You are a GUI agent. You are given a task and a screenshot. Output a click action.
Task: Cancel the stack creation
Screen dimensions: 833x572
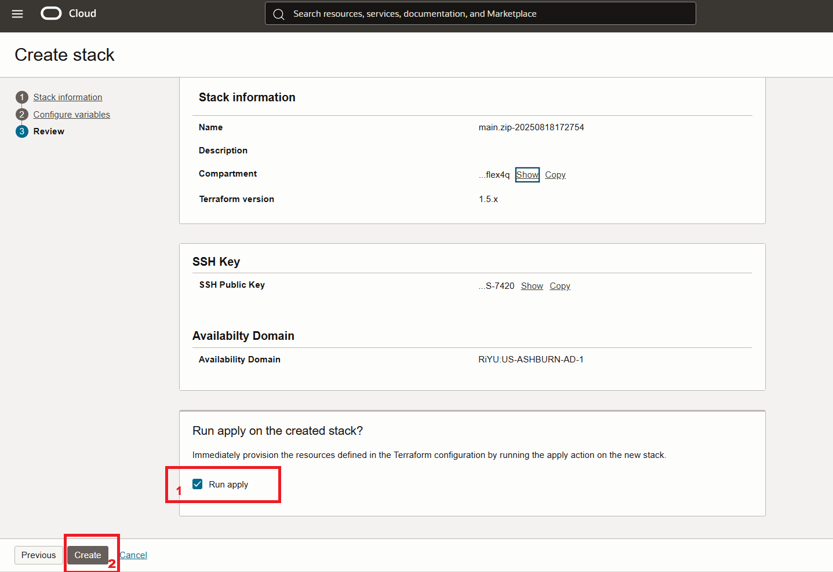133,555
